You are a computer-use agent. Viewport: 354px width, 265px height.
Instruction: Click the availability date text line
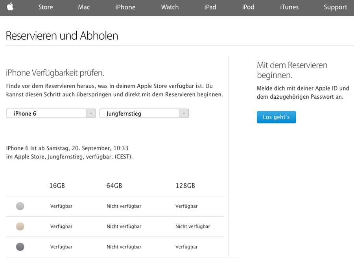(67, 148)
